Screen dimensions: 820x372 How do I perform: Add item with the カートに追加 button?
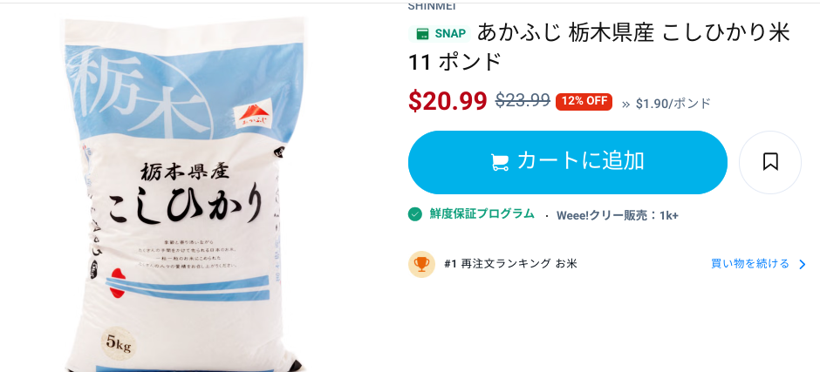567,163
